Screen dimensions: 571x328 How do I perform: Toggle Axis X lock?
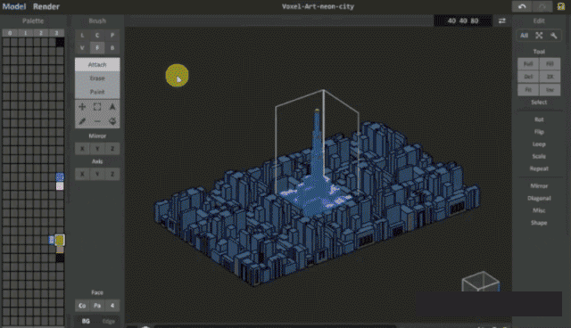pyautogui.click(x=82, y=174)
